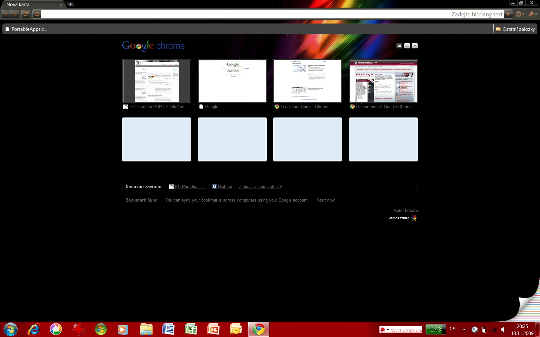Open the Ostatní záložky folder

tap(516, 29)
